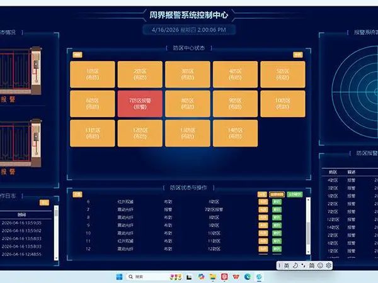Viewport: 378px width, 283px height.
Task: Click the green button in row 9
Action: pos(277,225)
